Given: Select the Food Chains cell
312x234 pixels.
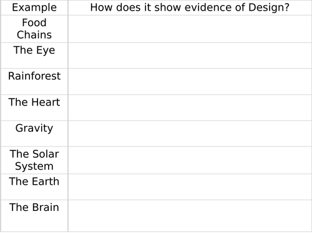Looking at the screenshot, I should pyautogui.click(x=34, y=29).
